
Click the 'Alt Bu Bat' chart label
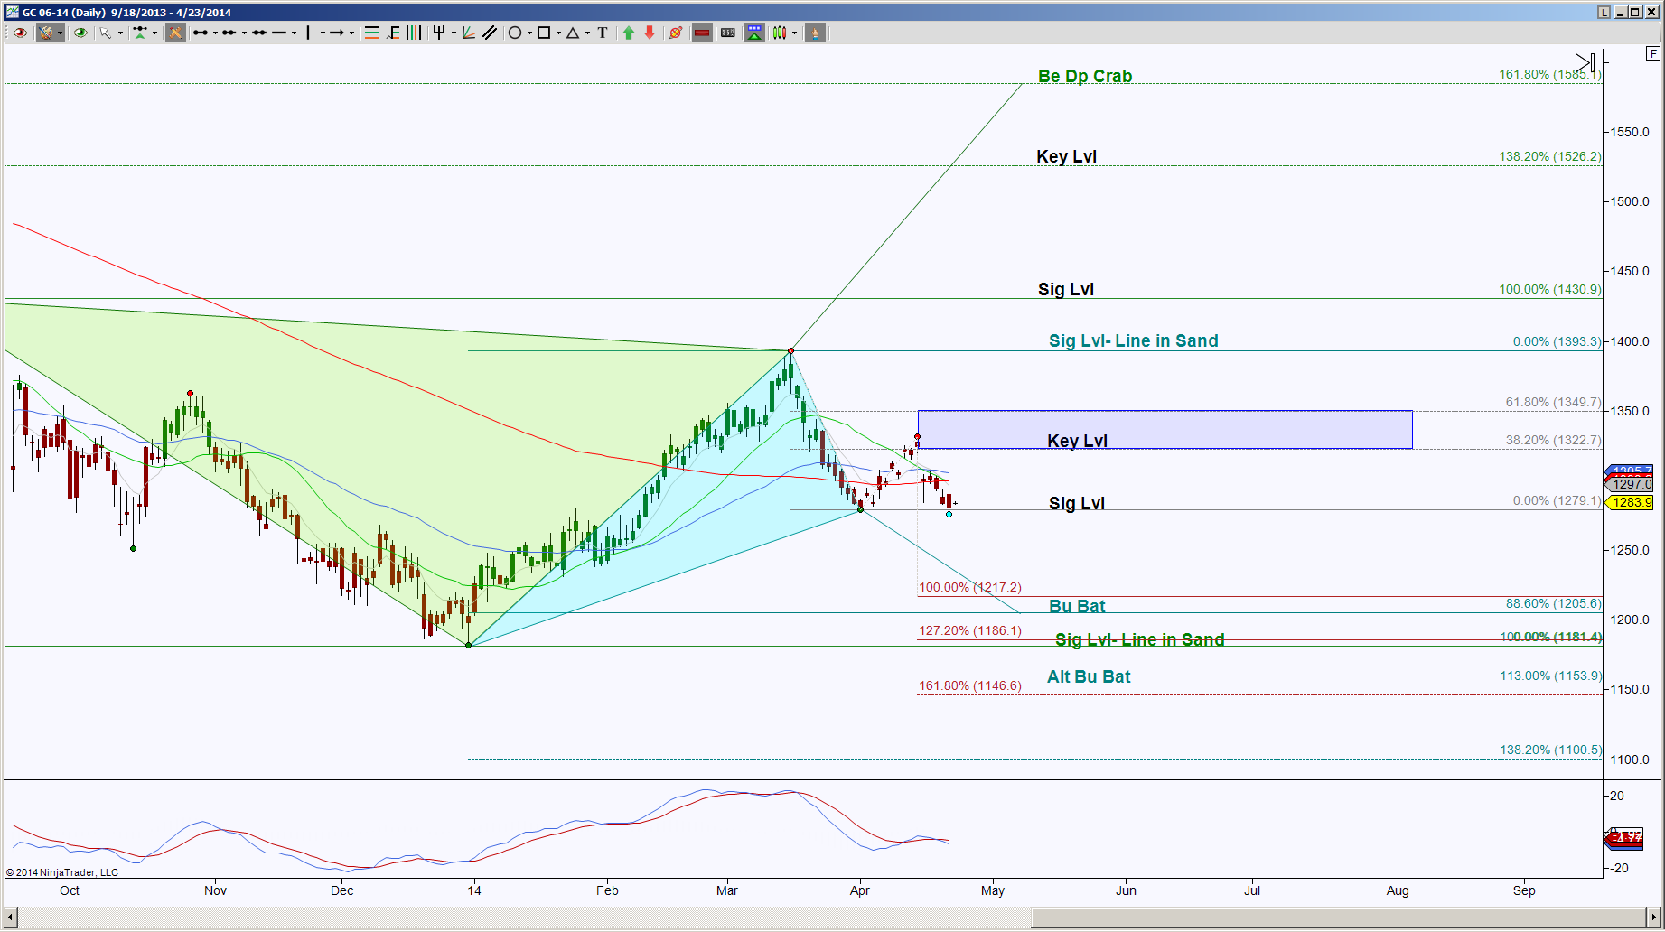click(x=1089, y=676)
